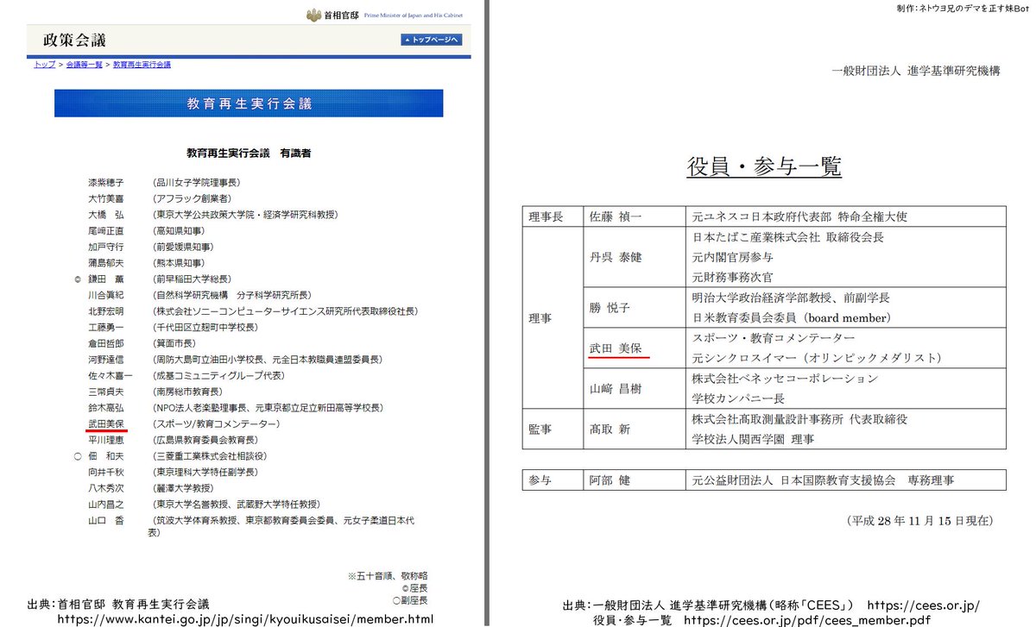Select the name 鈴木高弘

coord(106,408)
